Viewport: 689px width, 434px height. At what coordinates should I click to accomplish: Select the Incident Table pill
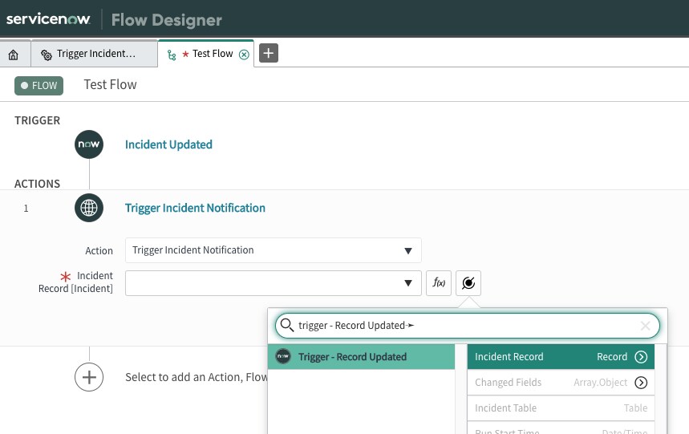pyautogui.click(x=561, y=408)
